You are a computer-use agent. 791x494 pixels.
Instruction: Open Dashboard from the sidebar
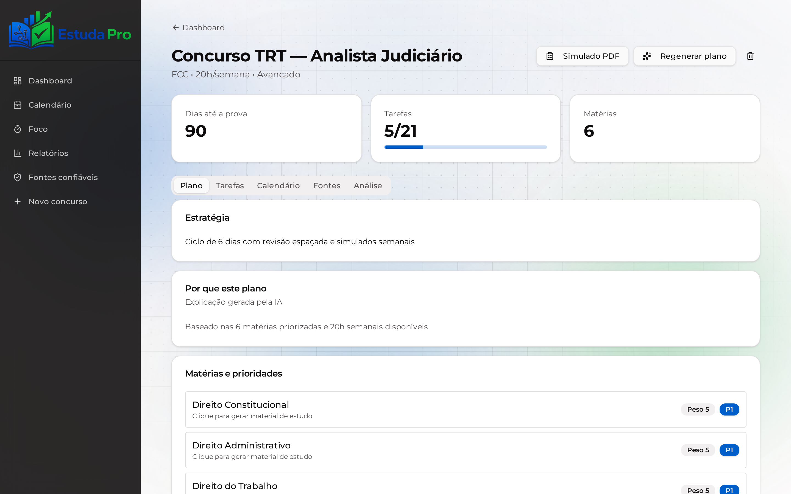tap(70, 81)
